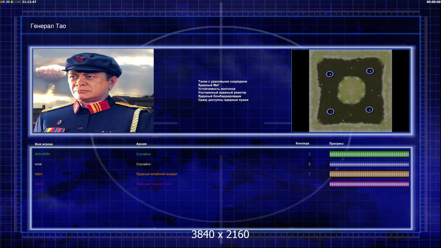Click the 21:12:47 clock overlay
The width and height of the screenshot is (441, 248).
coord(29,2)
